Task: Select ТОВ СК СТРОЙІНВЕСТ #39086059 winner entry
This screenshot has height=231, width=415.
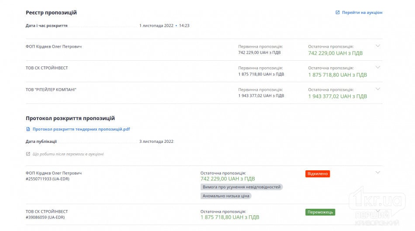Action: pos(47,214)
